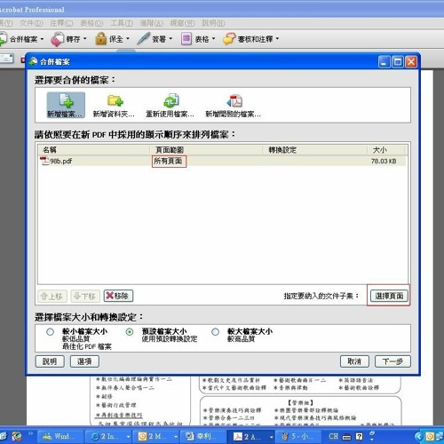Sort by the 頁面範圍 column header

206,150
